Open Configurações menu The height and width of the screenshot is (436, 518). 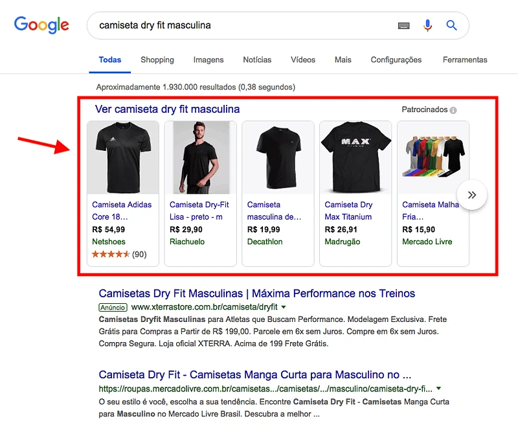click(x=396, y=60)
